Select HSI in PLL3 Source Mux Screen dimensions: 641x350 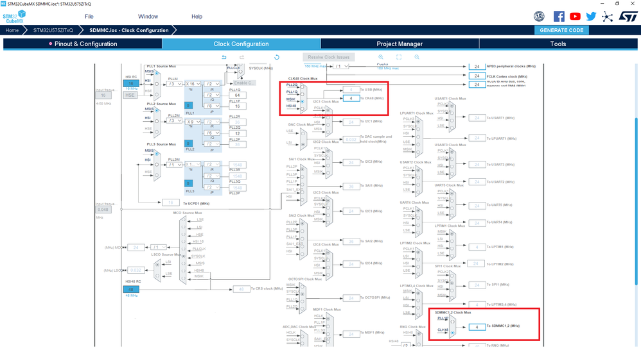(157, 165)
